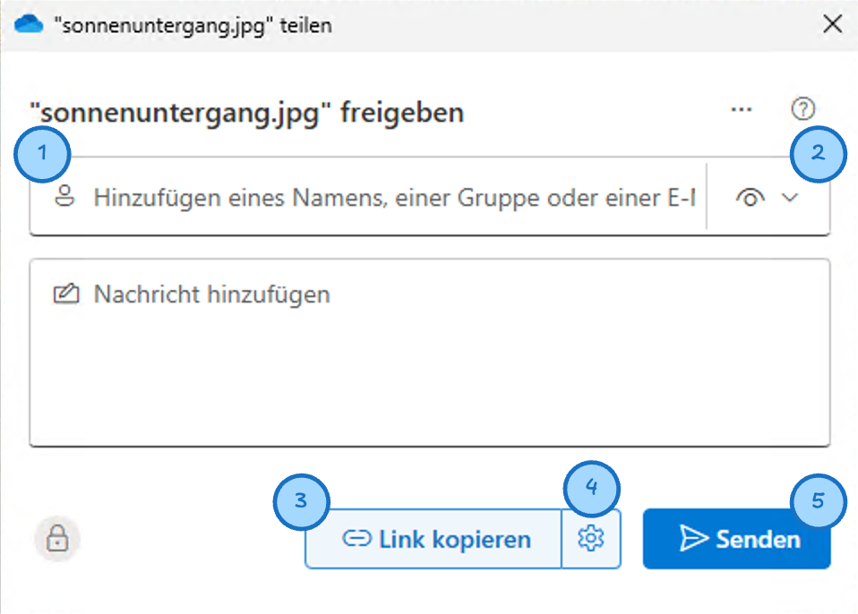Open the ellipsis more options icon
This screenshot has width=858, height=614.
click(742, 109)
